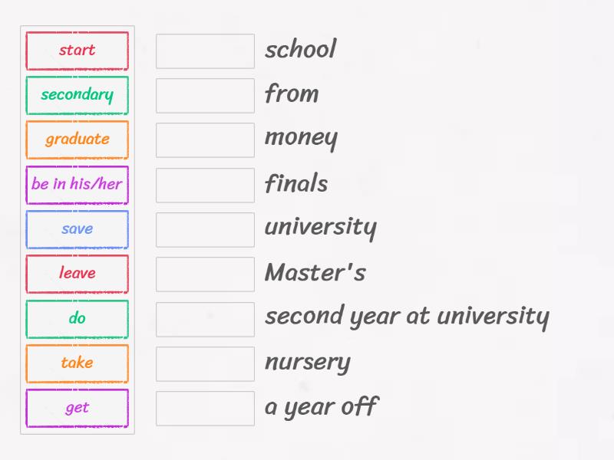The height and width of the screenshot is (460, 614).
Task: Select the "do" tile
Action: (77, 318)
